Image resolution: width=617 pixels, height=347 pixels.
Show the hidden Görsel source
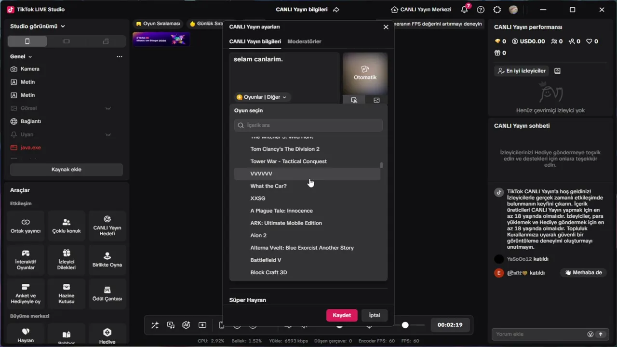[x=108, y=108]
